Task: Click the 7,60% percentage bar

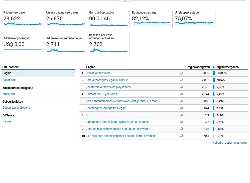Action: (x=214, y=87)
